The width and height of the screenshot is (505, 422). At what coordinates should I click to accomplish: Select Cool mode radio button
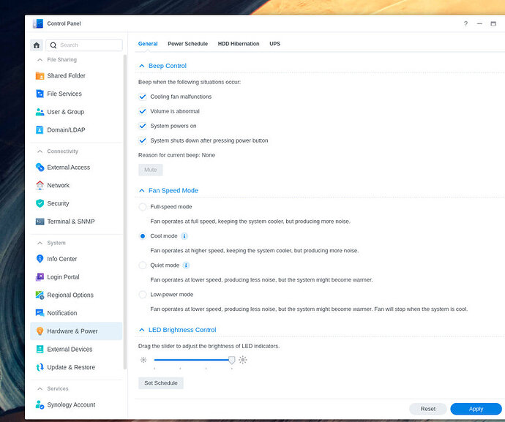click(x=143, y=236)
